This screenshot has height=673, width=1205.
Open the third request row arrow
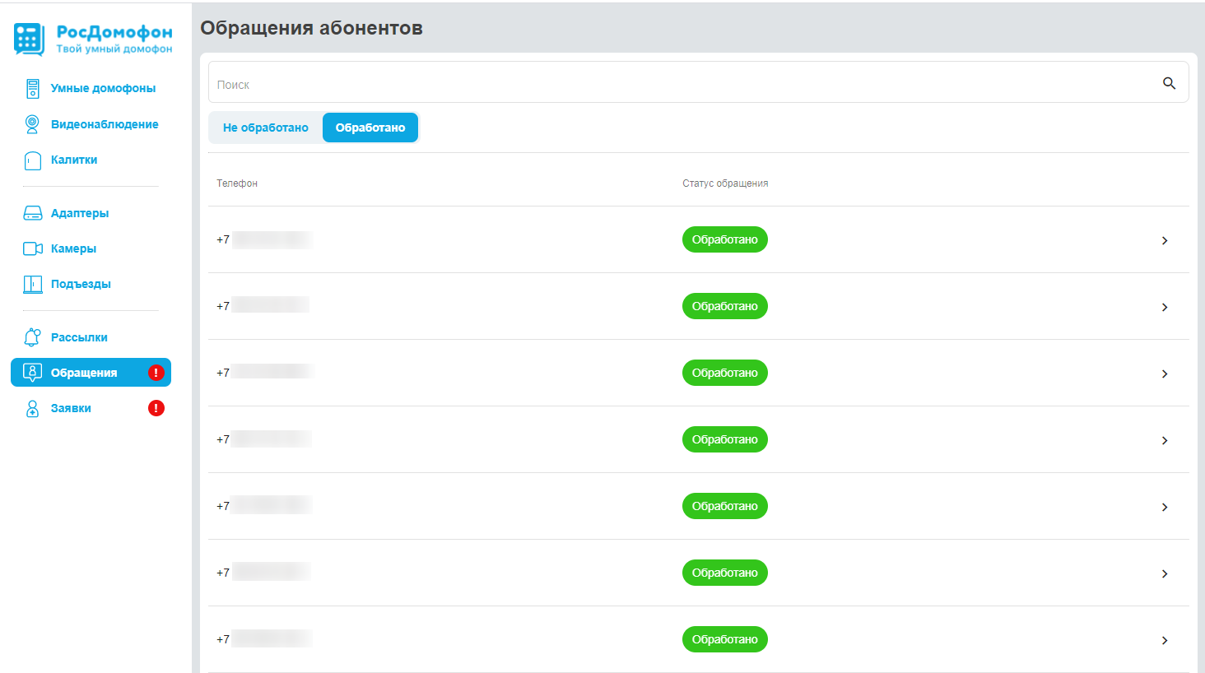click(1165, 374)
